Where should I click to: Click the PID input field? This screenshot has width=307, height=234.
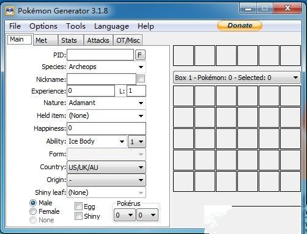(x=100, y=55)
